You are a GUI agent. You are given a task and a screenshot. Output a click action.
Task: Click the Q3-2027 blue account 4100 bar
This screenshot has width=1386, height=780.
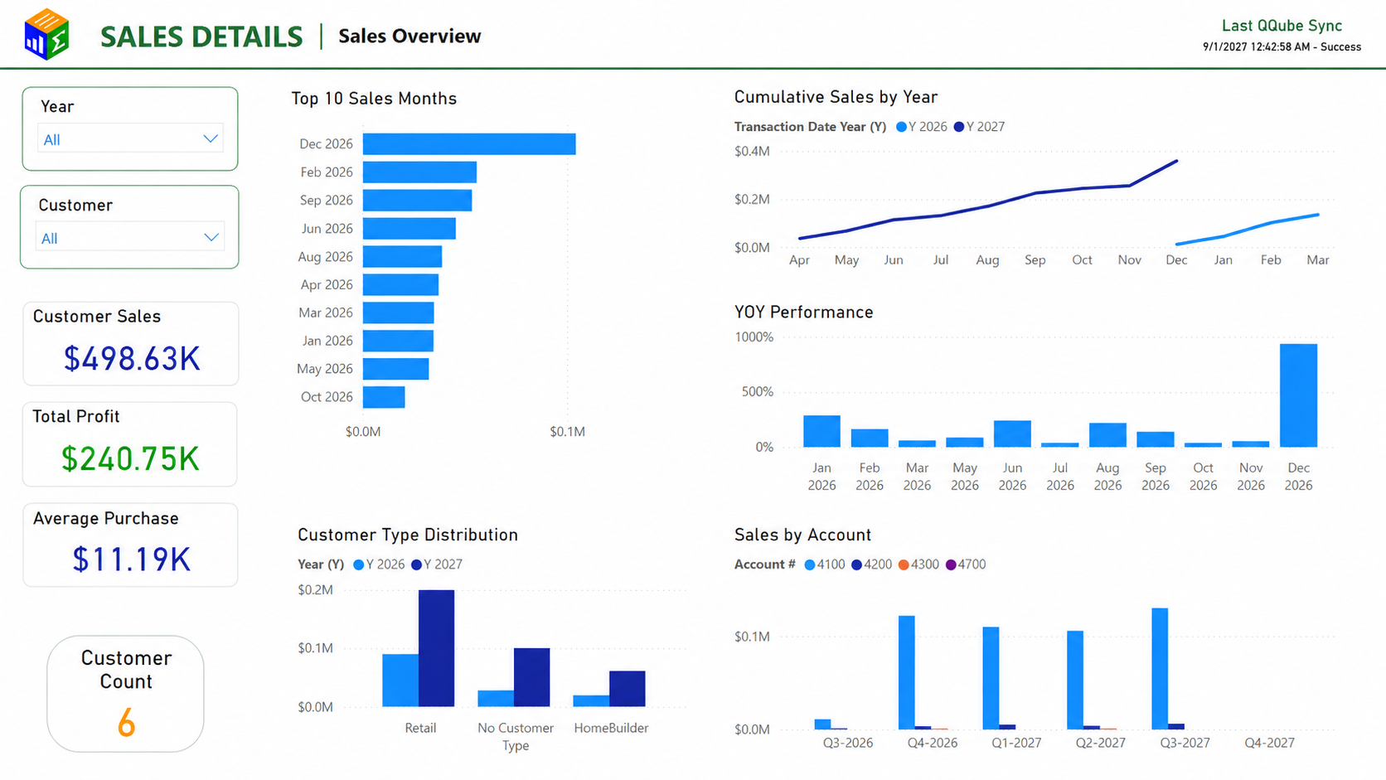click(x=1160, y=669)
